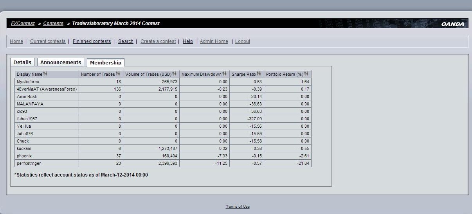The image size is (472, 214).
Task: Click Portfolio Return (%) header text
Action: pyautogui.click(x=285, y=74)
